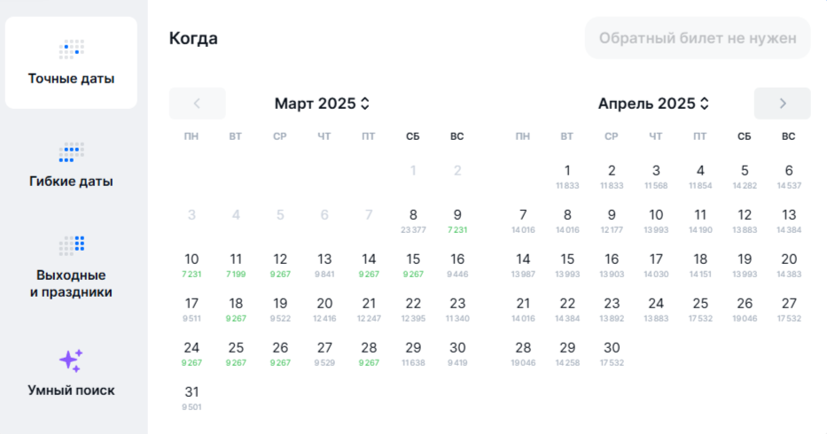Switch to the Гибкие даты tab

(x=71, y=167)
